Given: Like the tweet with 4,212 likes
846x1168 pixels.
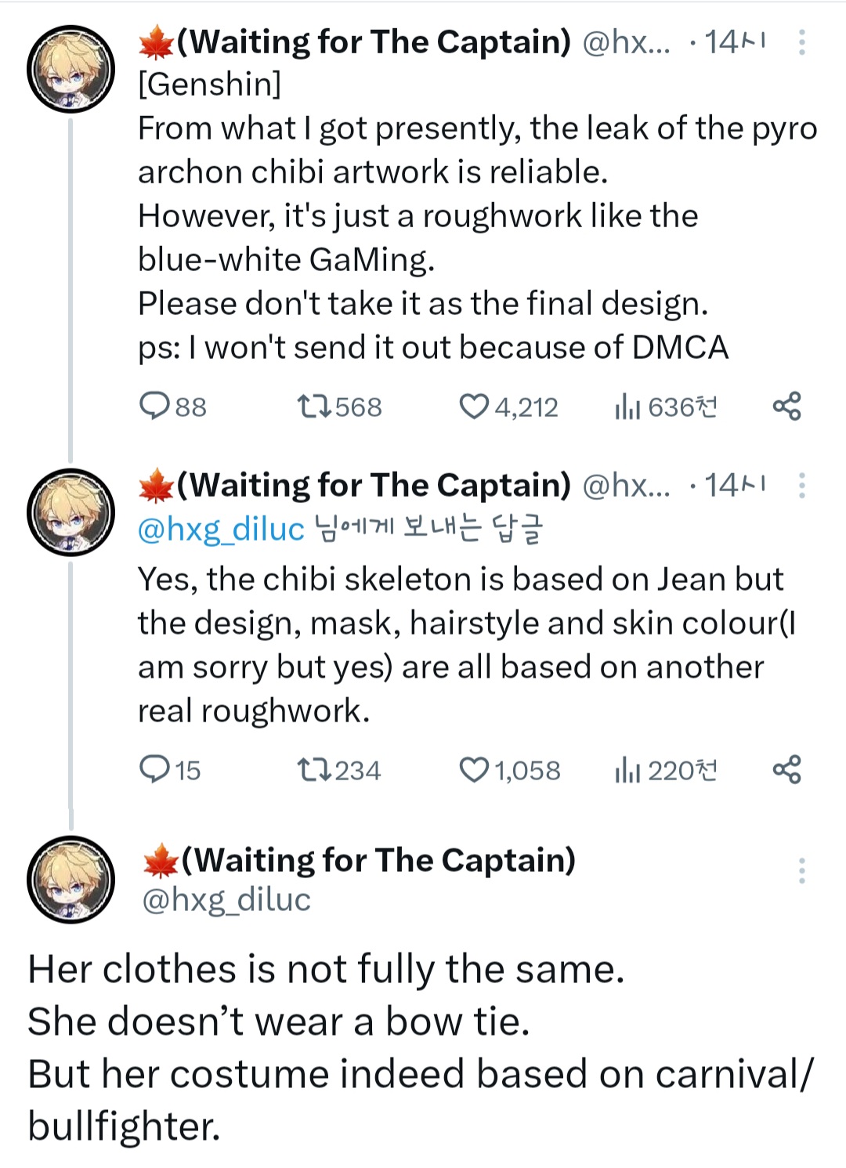Looking at the screenshot, I should (473, 407).
